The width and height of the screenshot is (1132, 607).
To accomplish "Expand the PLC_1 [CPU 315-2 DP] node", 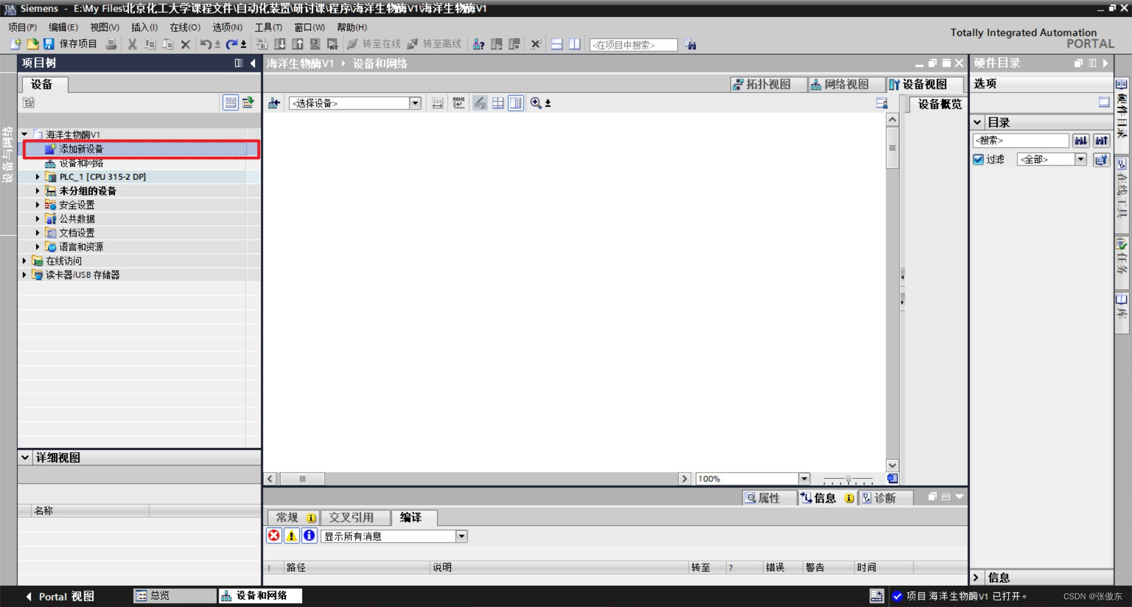I will (38, 177).
